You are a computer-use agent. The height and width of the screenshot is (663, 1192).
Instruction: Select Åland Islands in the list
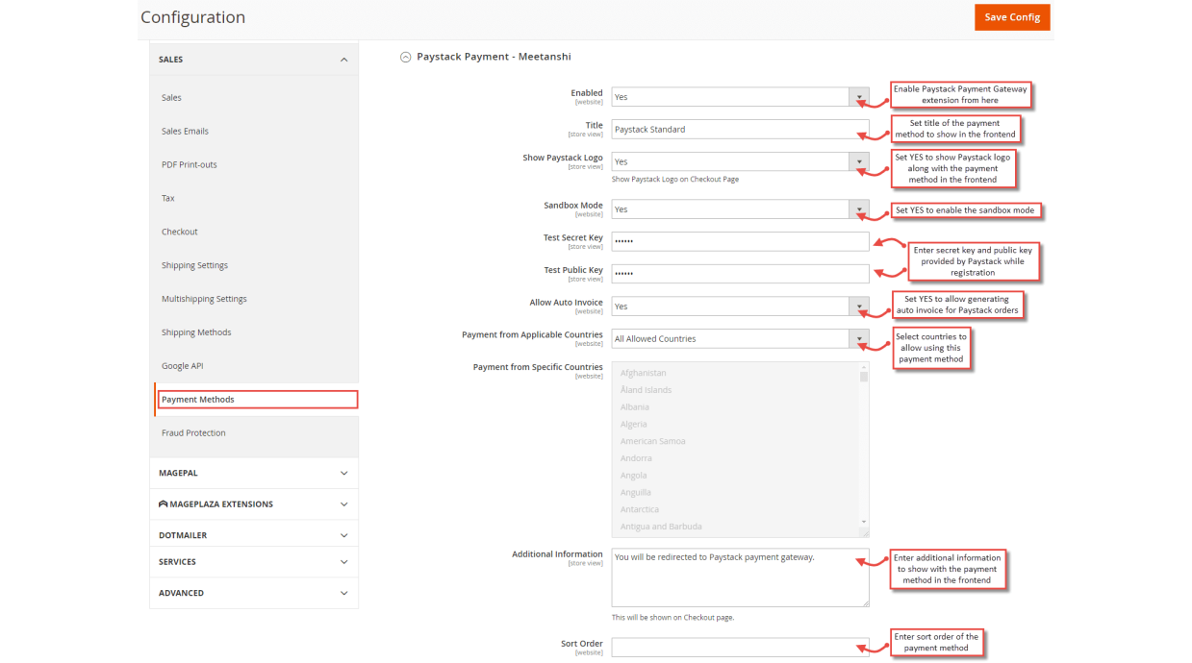(646, 390)
